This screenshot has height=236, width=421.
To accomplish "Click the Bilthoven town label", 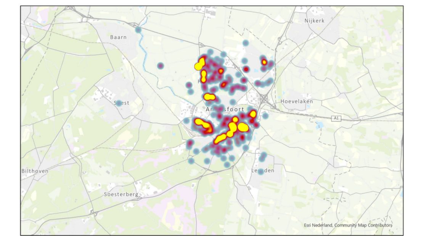I will 35,171.
